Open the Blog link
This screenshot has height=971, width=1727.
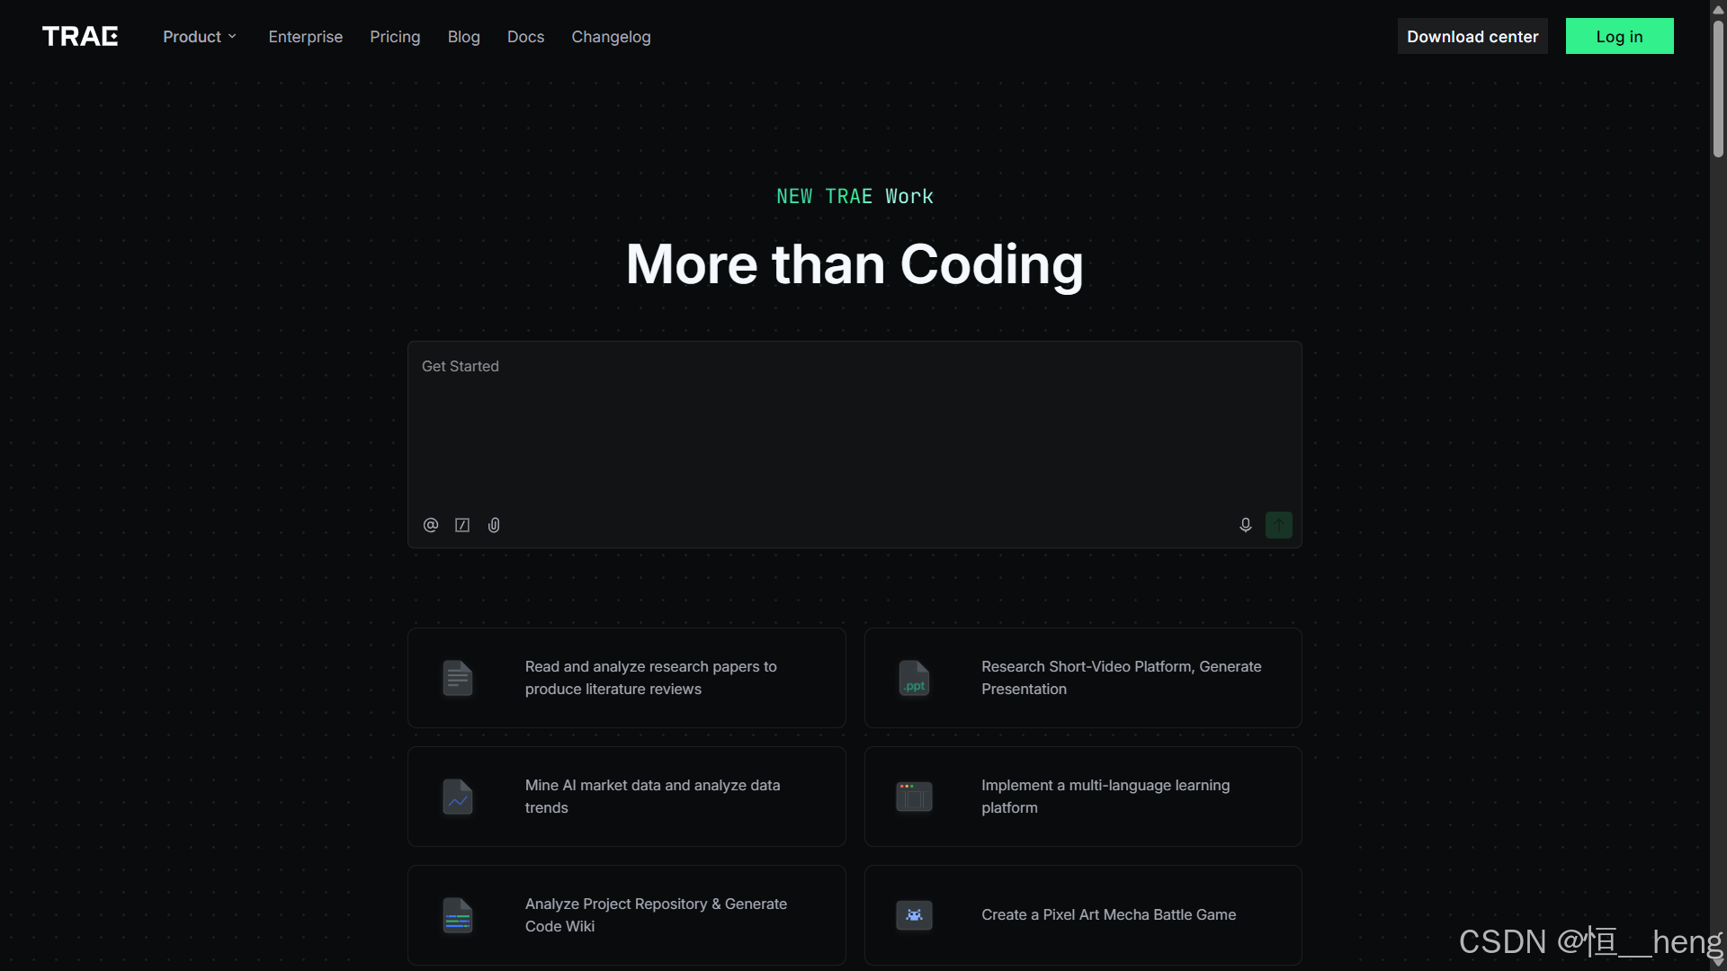(x=464, y=37)
